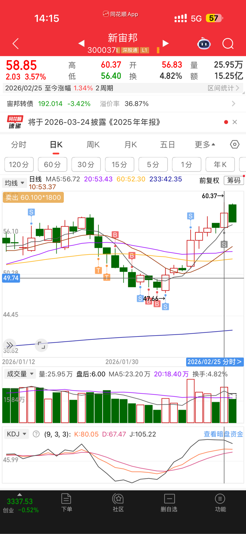This screenshot has height=534, width=246.
Task: Switch to 周K tab
Action: [93, 145]
